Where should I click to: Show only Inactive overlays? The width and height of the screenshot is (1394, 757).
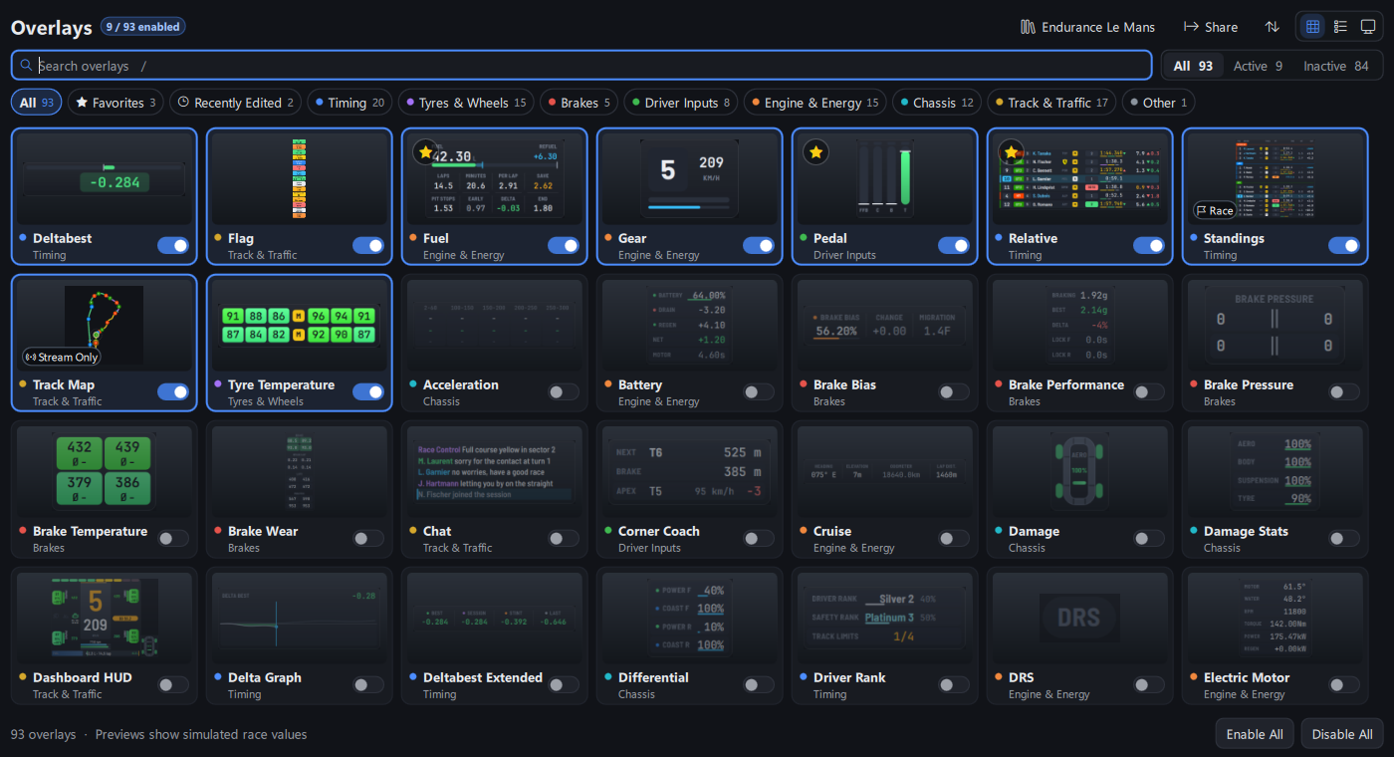tap(1335, 66)
